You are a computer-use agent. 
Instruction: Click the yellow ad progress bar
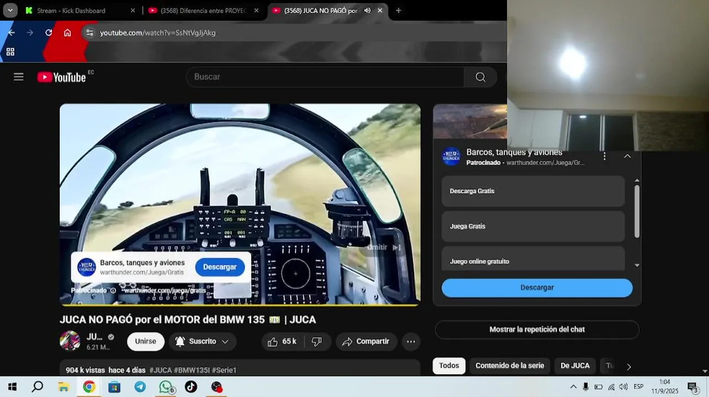point(240,304)
